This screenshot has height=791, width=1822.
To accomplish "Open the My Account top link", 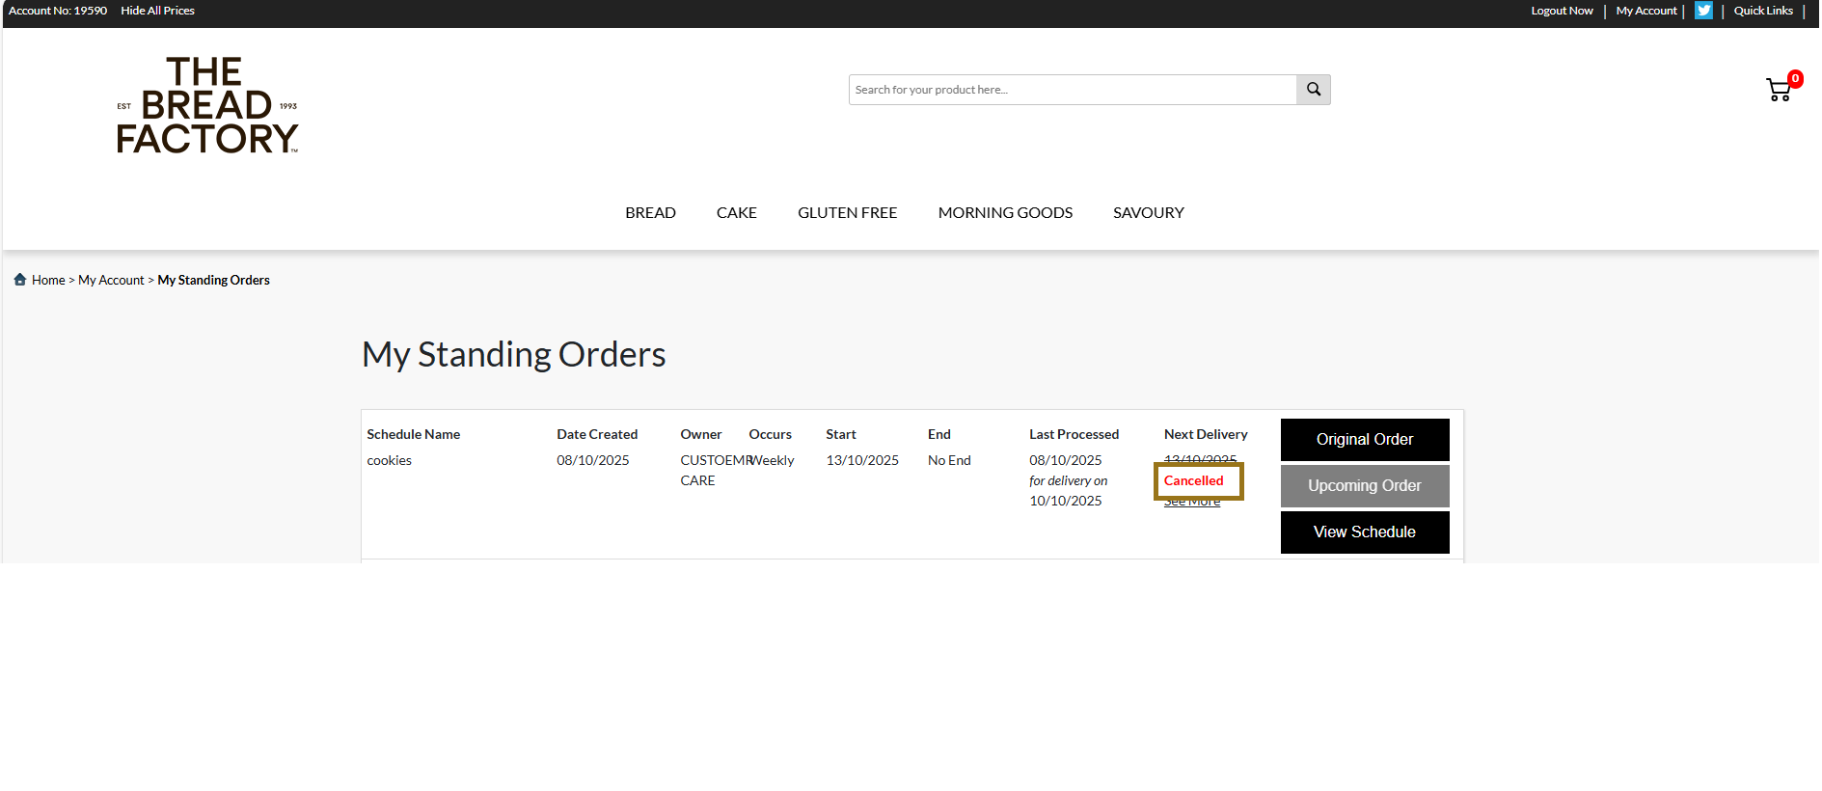I will pyautogui.click(x=1646, y=11).
